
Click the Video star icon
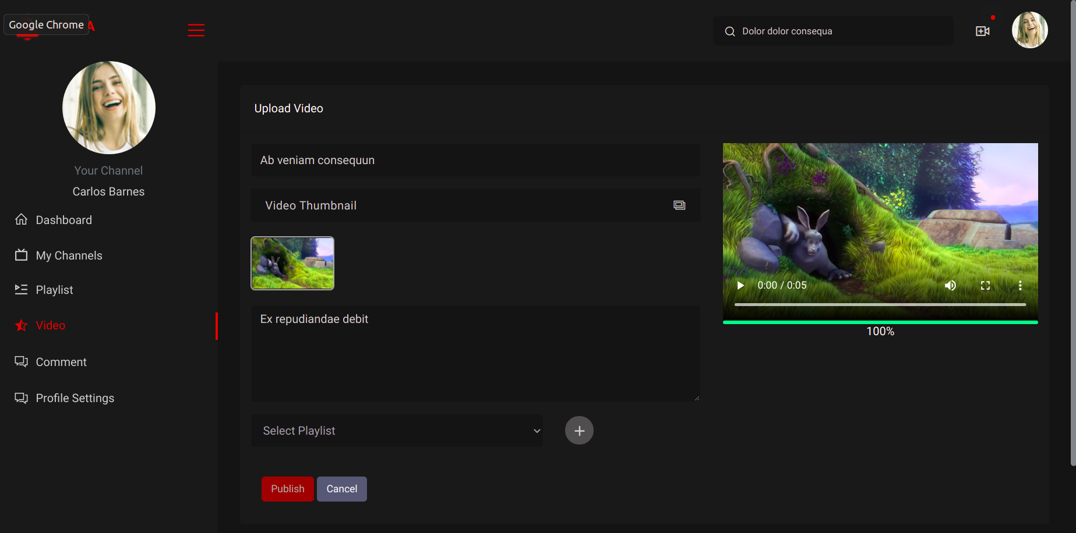(x=22, y=325)
